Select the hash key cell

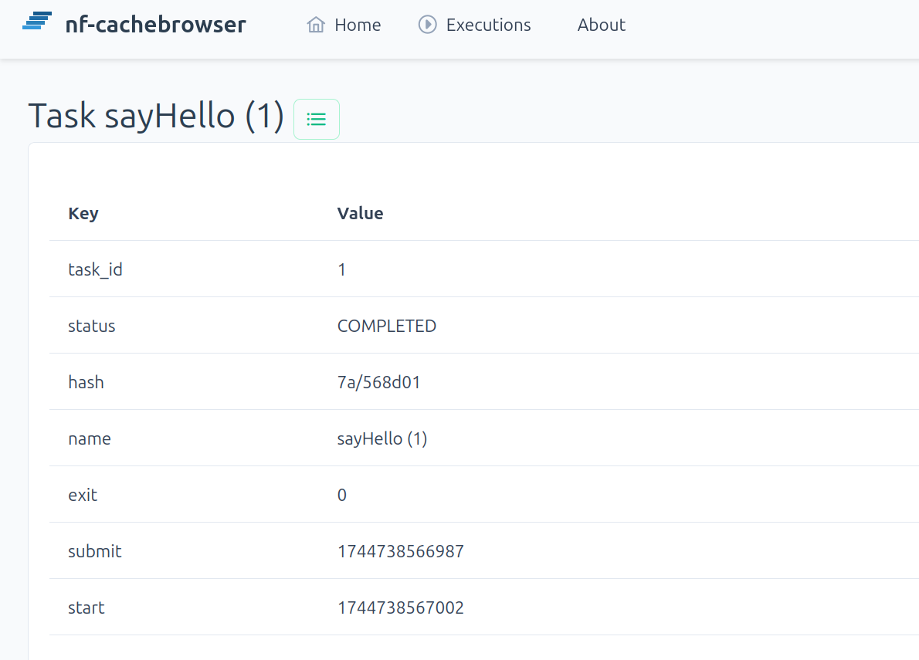pyautogui.click(x=86, y=382)
